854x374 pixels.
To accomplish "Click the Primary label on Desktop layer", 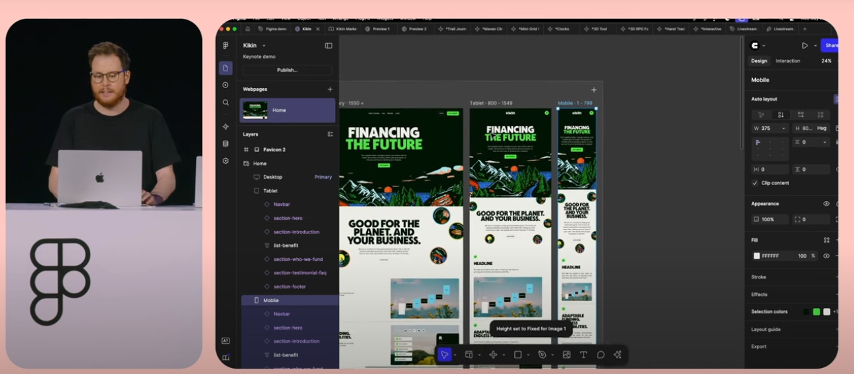I will pos(323,177).
